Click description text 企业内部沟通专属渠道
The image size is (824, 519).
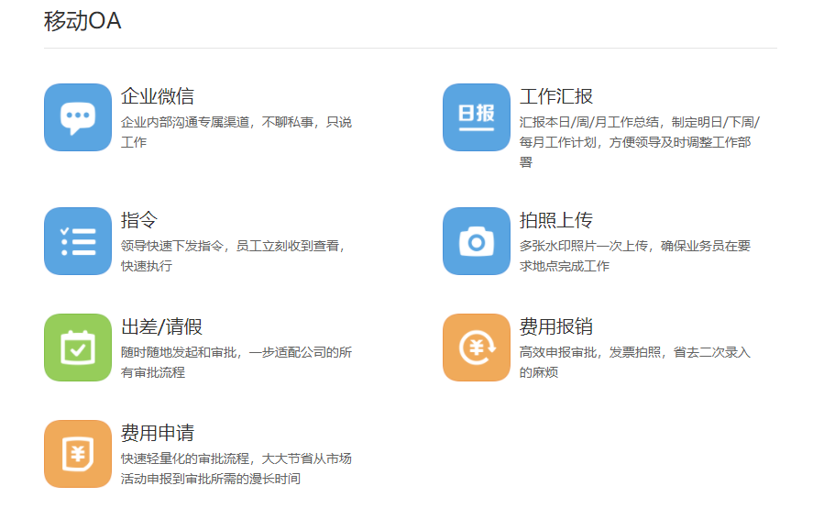click(185, 122)
